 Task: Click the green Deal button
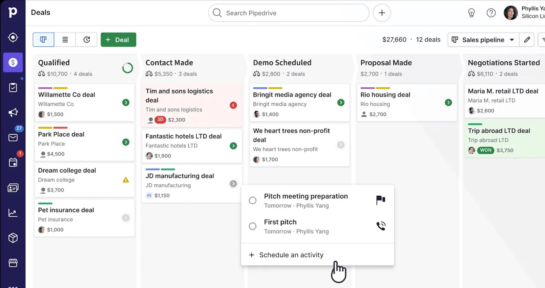point(118,40)
